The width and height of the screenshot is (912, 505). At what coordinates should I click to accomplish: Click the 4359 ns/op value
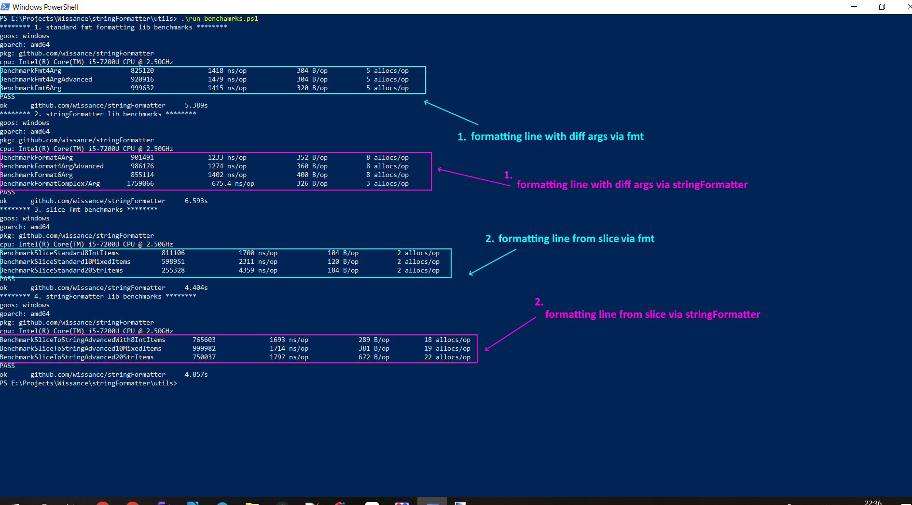click(258, 271)
